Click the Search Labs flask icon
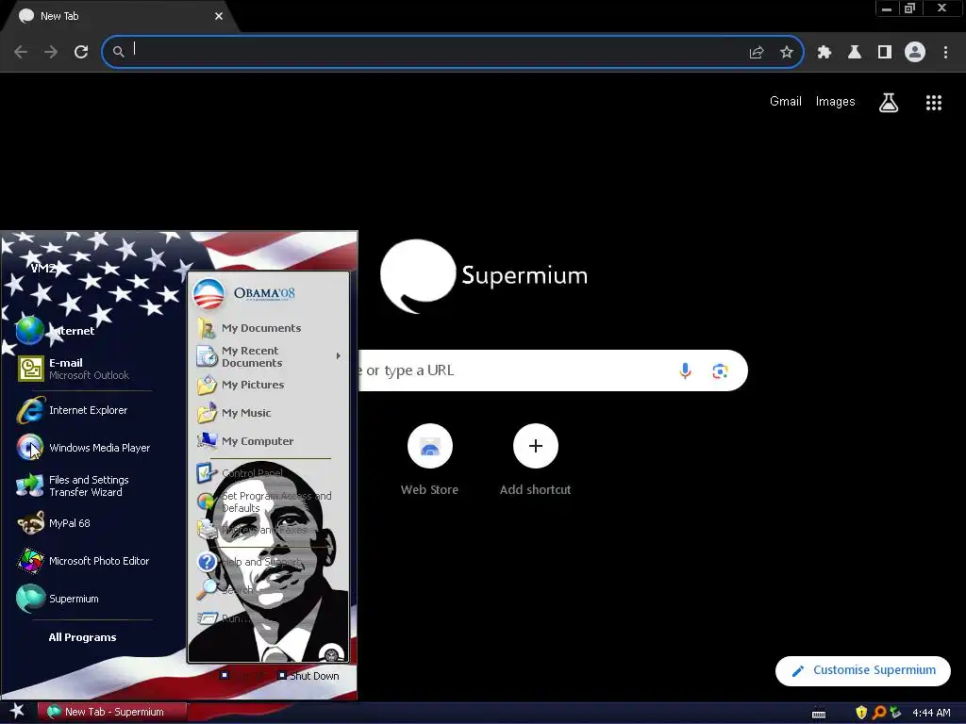 [x=888, y=103]
